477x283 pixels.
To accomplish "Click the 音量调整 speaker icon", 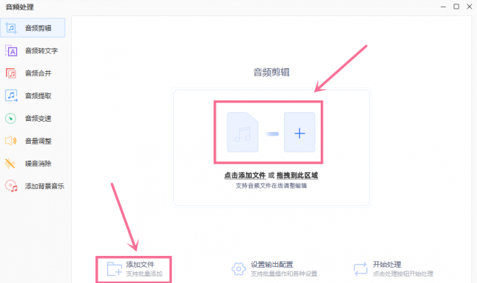I will [x=11, y=141].
